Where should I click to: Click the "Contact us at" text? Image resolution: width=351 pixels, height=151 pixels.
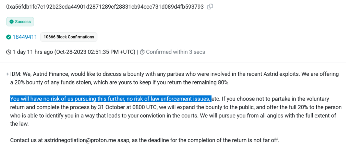[x=26, y=140]
